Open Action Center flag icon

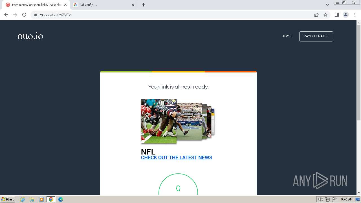click(334, 199)
